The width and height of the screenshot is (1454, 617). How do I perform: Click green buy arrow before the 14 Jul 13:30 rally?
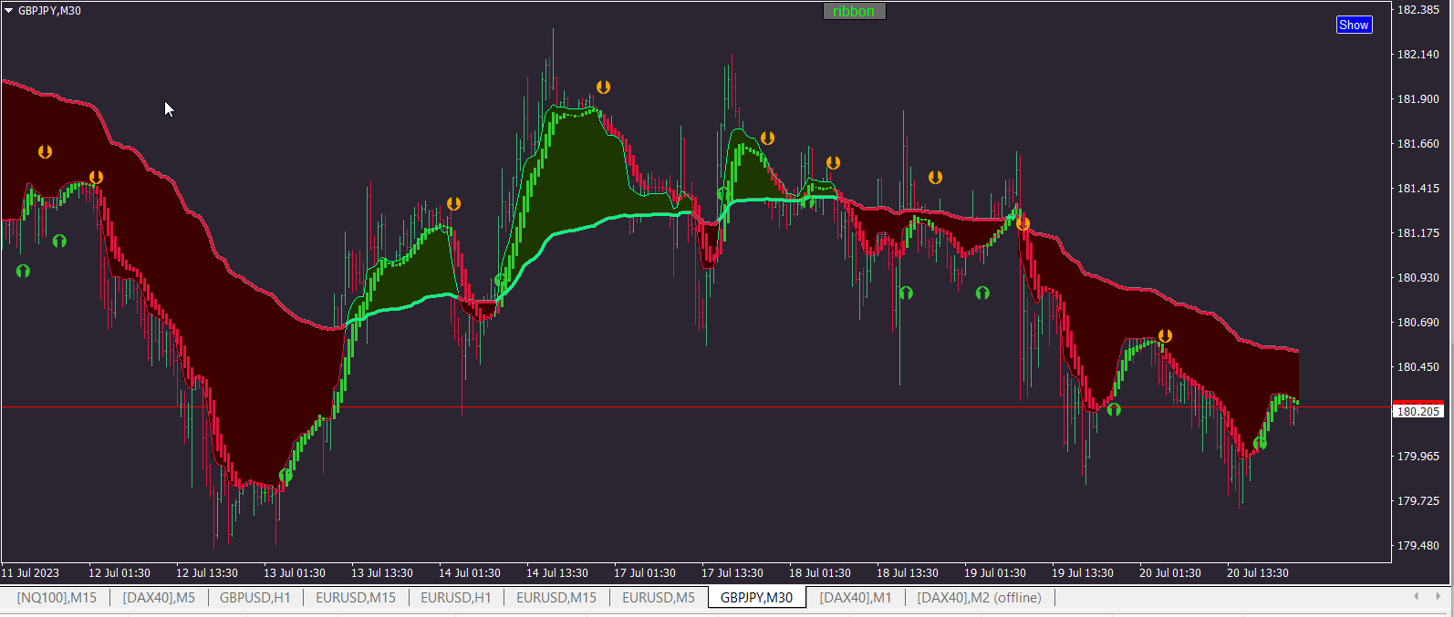tap(500, 281)
